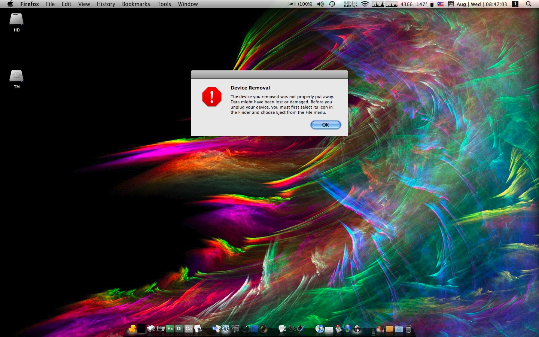Click the green Ex icon in the Dock
The width and height of the screenshot is (539, 337).
pos(170,329)
